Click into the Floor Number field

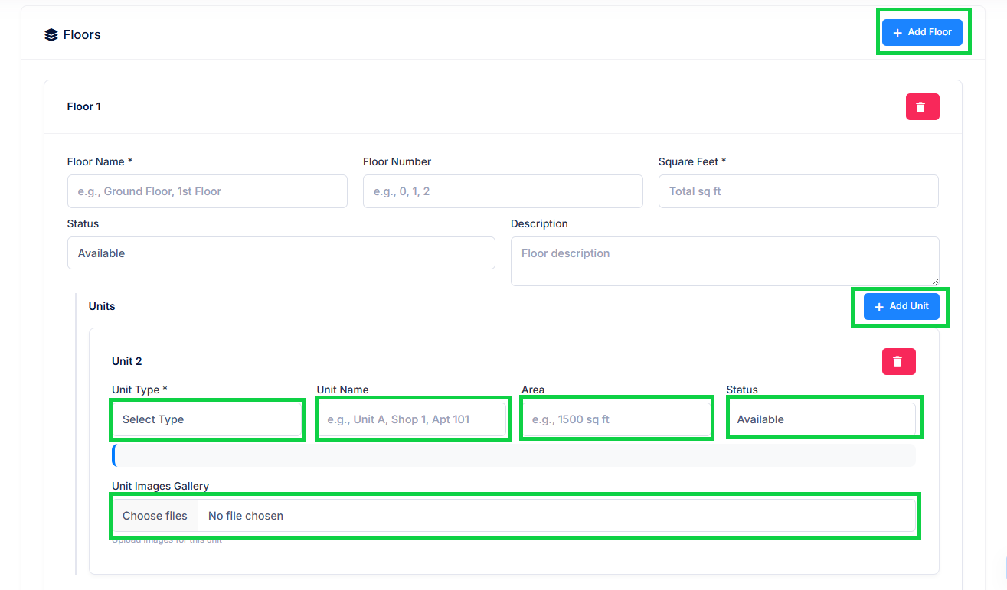502,191
